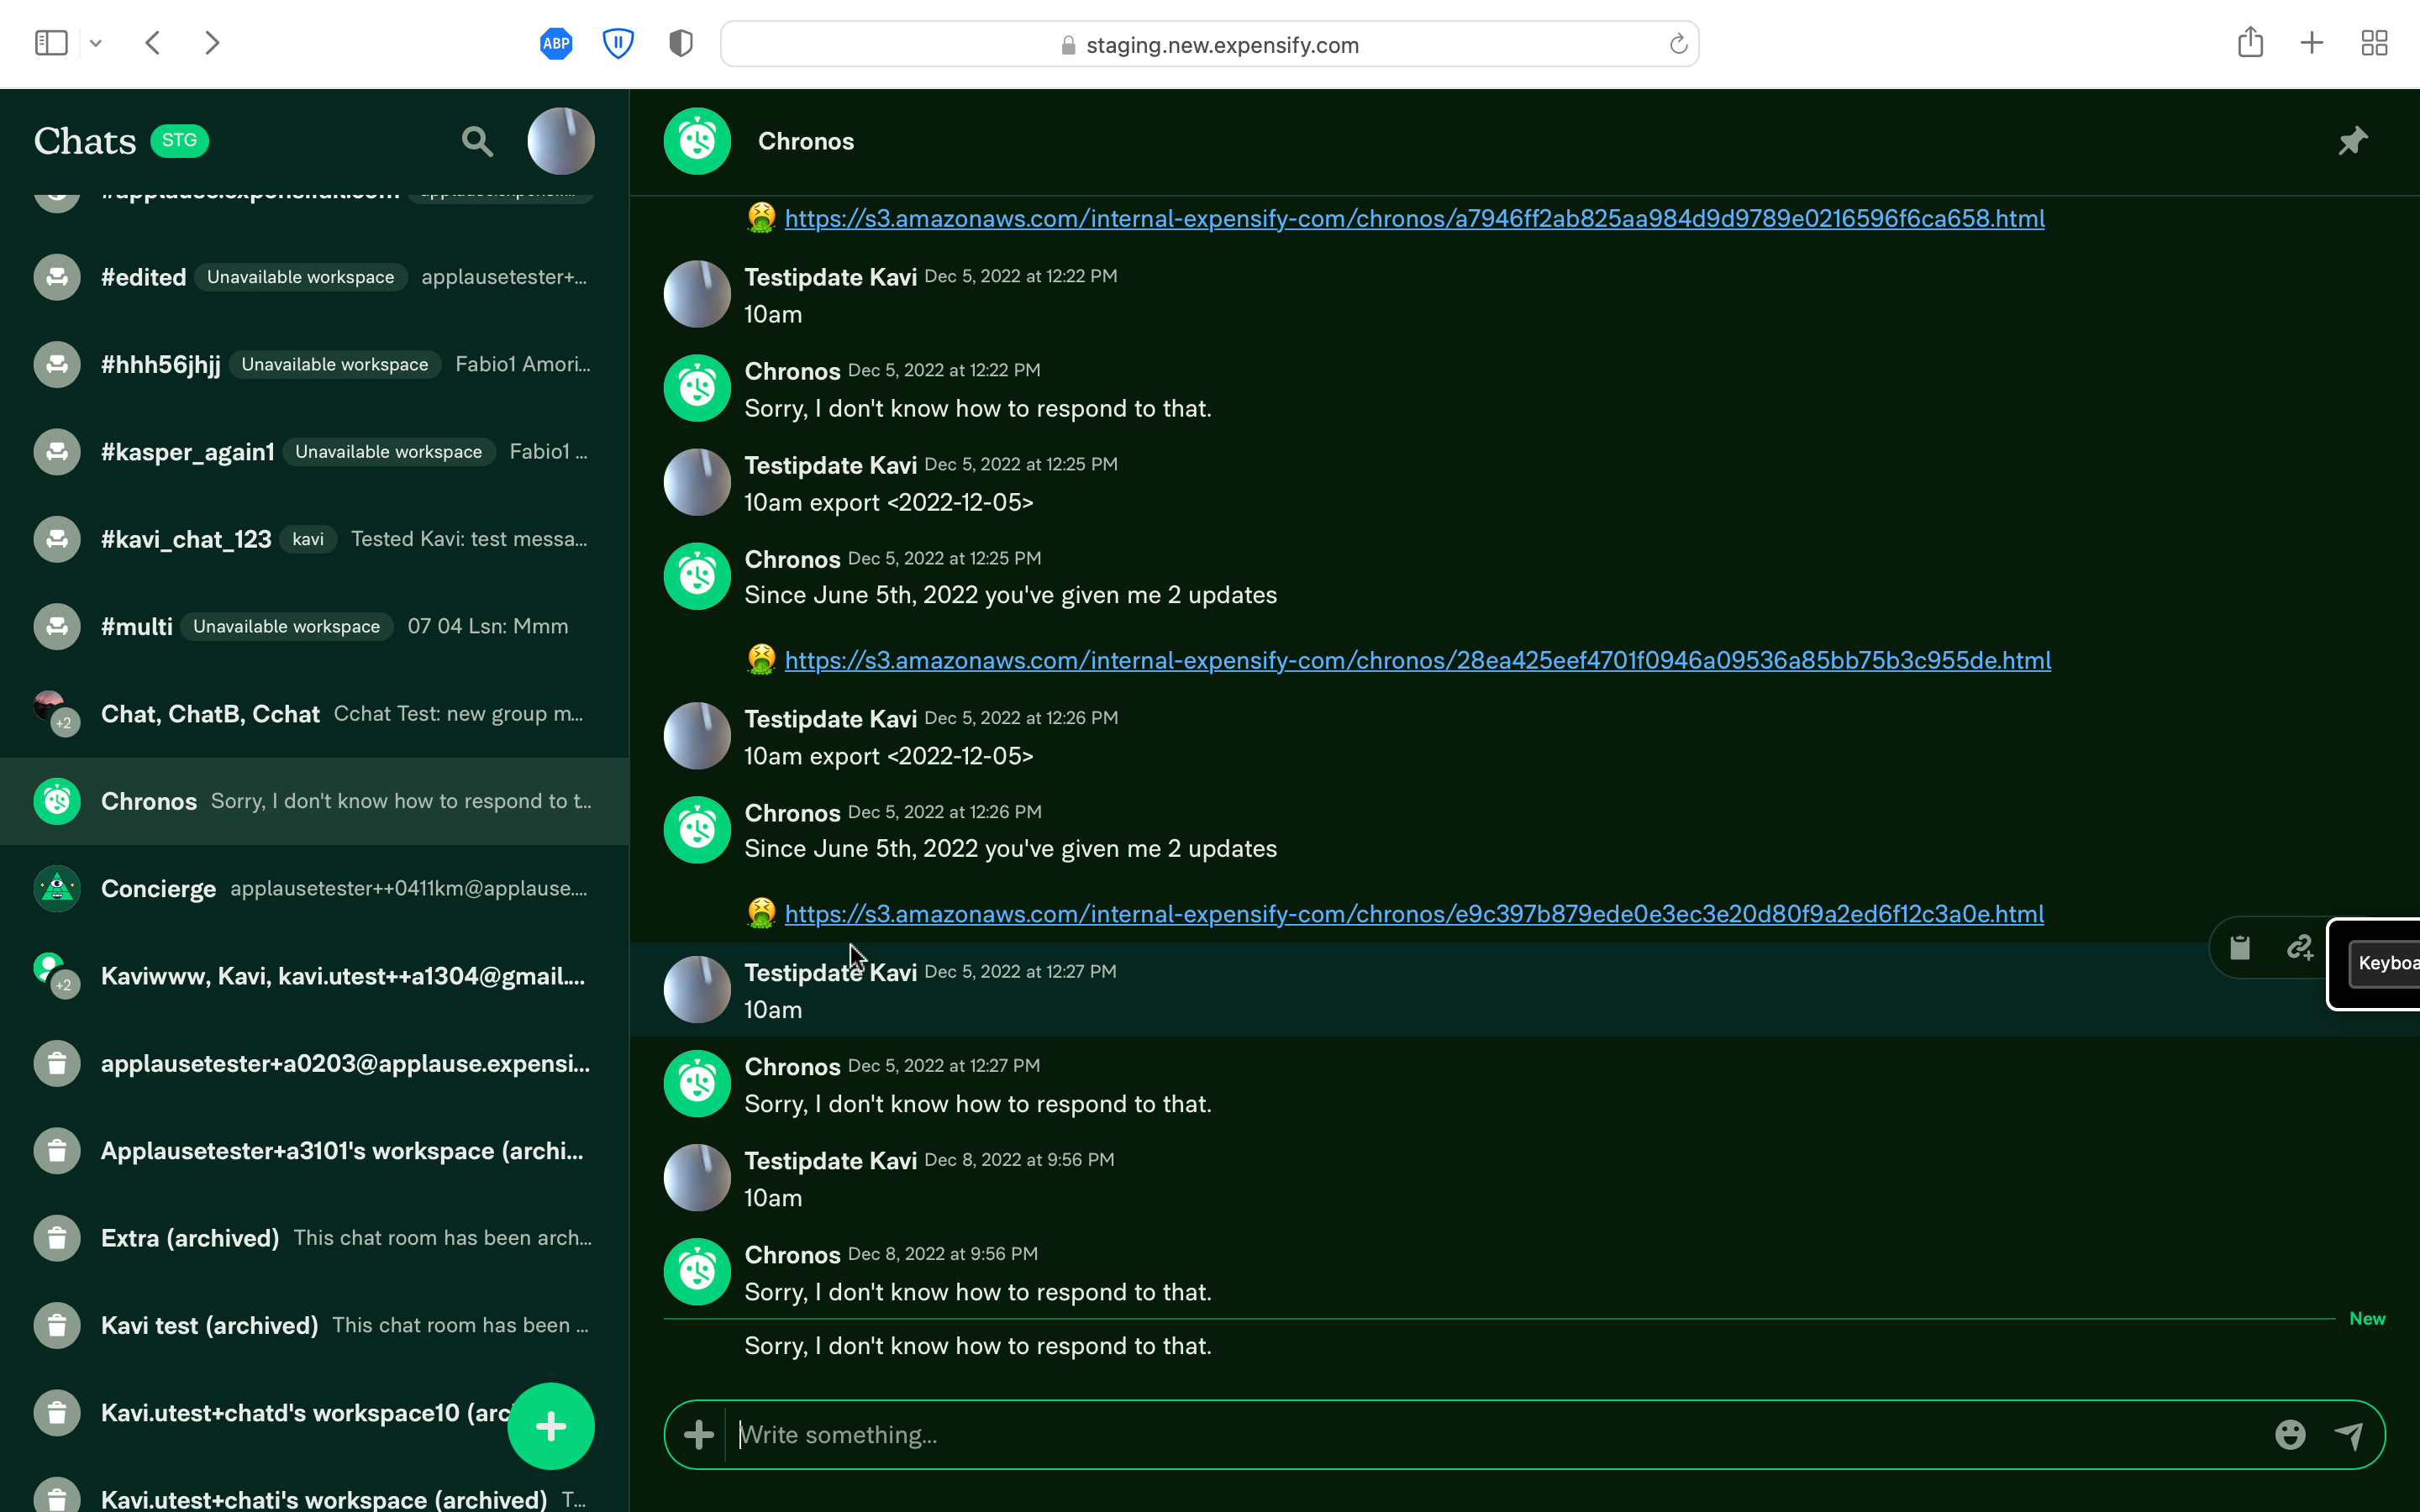Screen dimensions: 2420x1512
Task: Copy link using the chain icon
Action: [x=2299, y=947]
